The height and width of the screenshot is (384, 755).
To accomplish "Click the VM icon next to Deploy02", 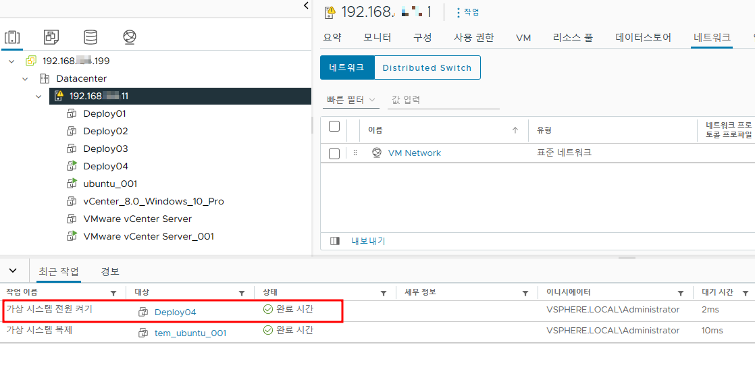I will click(x=72, y=132).
